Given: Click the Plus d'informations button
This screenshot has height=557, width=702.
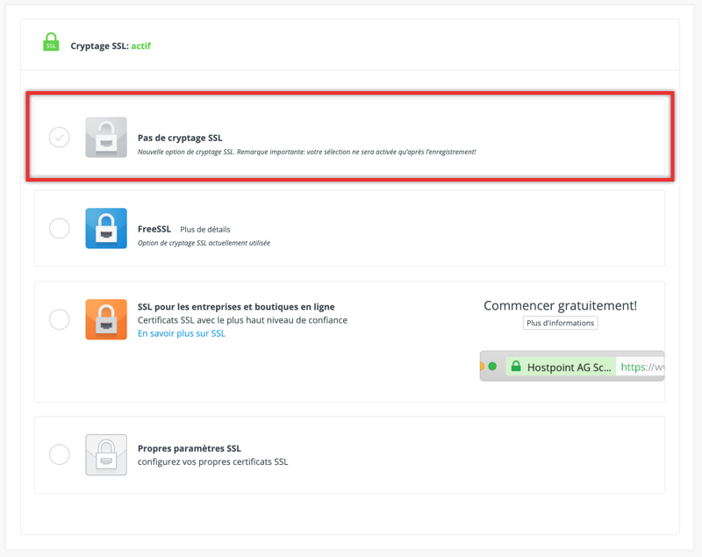Looking at the screenshot, I should [x=560, y=323].
